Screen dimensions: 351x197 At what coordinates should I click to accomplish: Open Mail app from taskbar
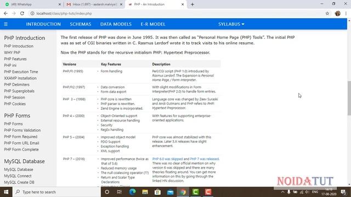point(171,192)
